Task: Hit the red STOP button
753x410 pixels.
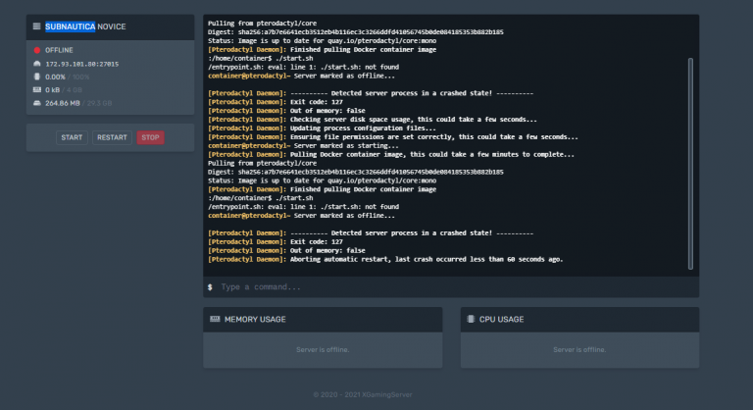Action: 150,138
